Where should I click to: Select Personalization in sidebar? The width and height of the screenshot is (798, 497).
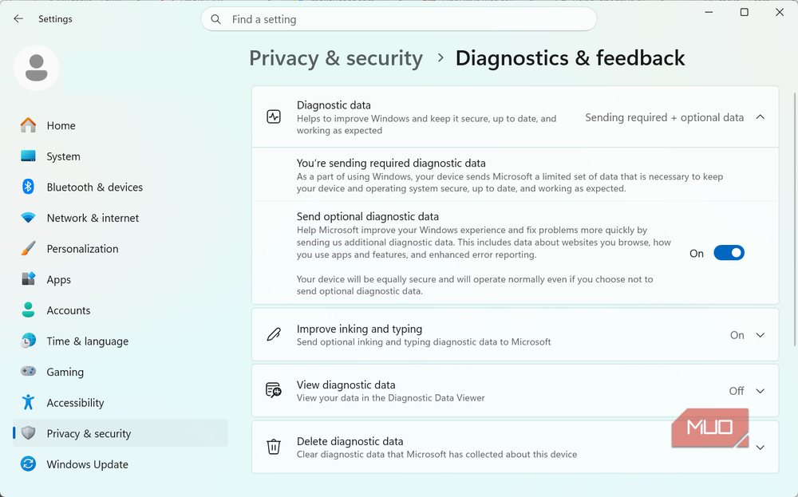[x=120, y=249]
